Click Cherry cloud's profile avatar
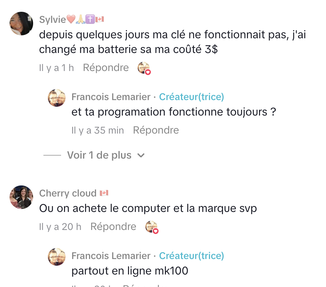The width and height of the screenshot is (326, 287). point(21,197)
